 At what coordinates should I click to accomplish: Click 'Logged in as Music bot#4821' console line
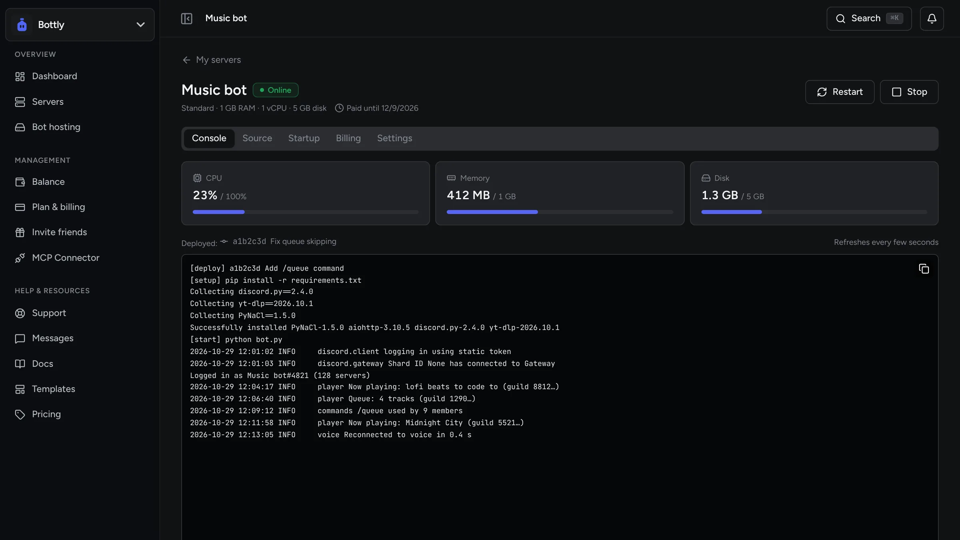click(x=280, y=376)
